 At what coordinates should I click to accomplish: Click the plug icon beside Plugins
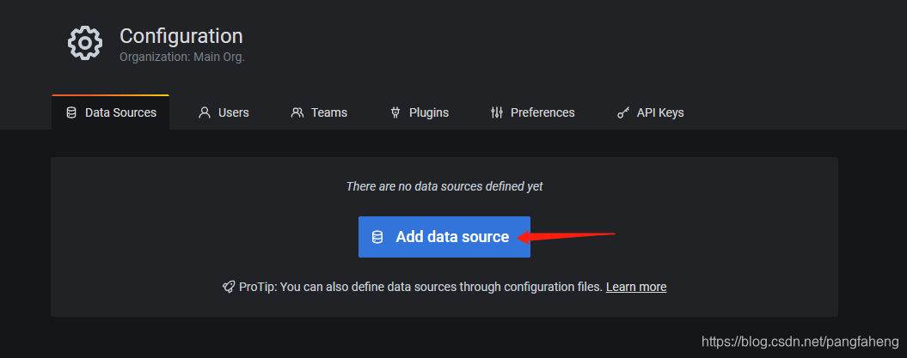tap(395, 112)
